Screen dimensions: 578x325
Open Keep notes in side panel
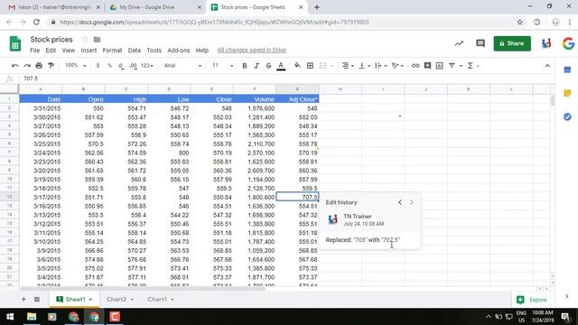[x=567, y=93]
